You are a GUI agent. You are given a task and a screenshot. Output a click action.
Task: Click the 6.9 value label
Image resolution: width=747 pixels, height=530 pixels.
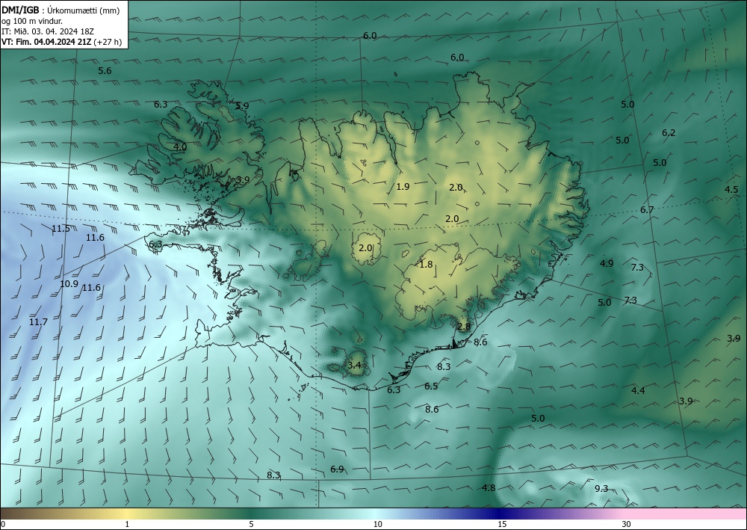(x=337, y=469)
